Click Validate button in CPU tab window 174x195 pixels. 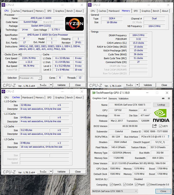click(61, 85)
